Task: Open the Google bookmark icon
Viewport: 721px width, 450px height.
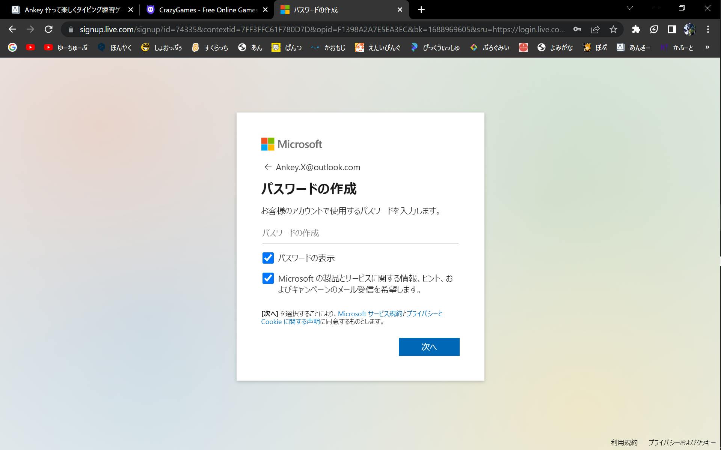Action: click(12, 47)
